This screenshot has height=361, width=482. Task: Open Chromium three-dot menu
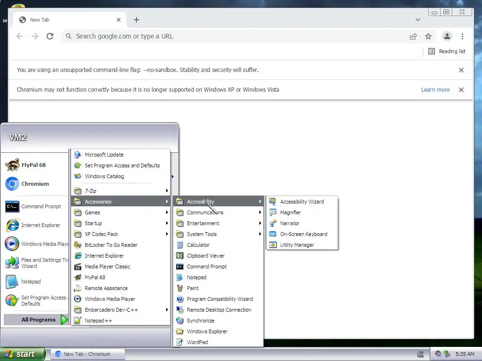[x=462, y=36]
